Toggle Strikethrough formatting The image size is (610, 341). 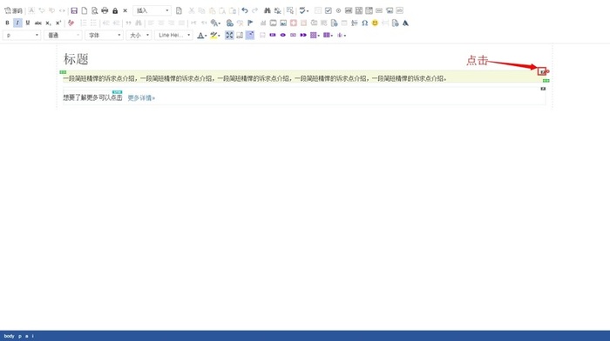coord(37,23)
